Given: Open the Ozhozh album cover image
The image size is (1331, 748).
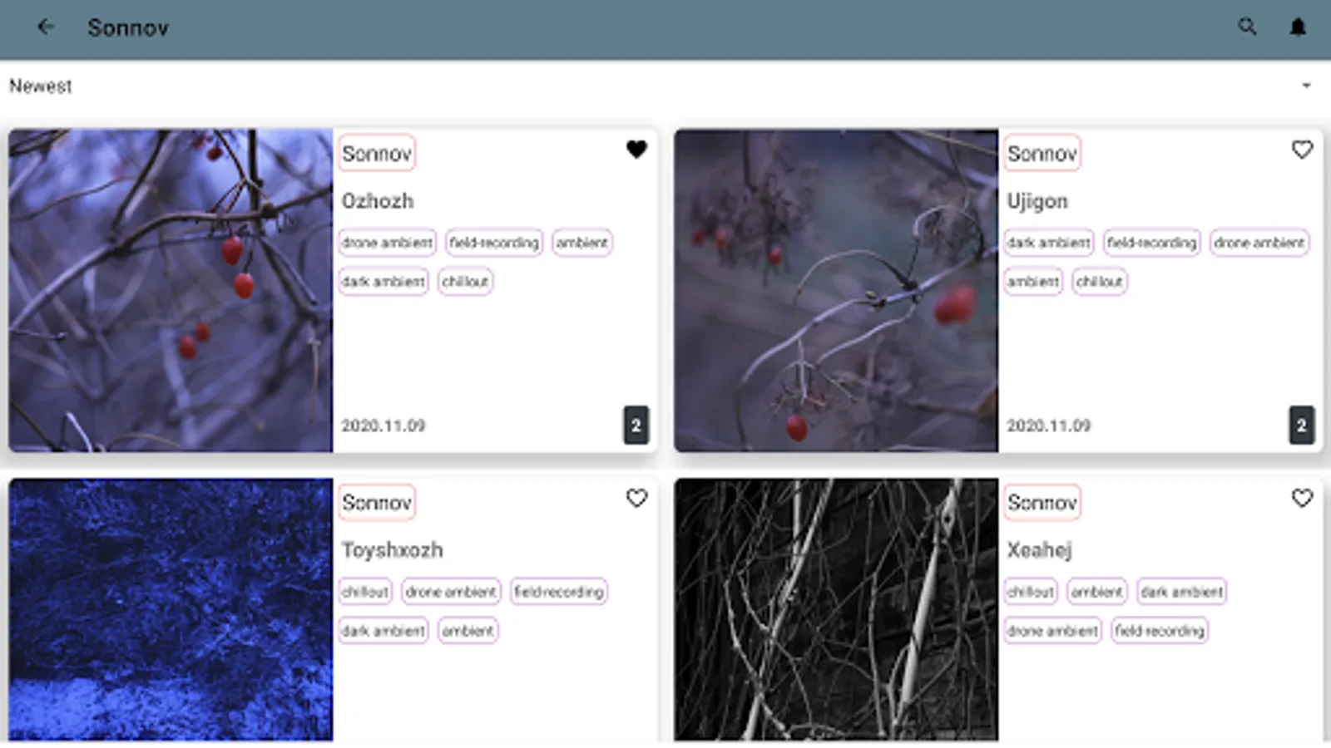Looking at the screenshot, I should click(x=171, y=291).
